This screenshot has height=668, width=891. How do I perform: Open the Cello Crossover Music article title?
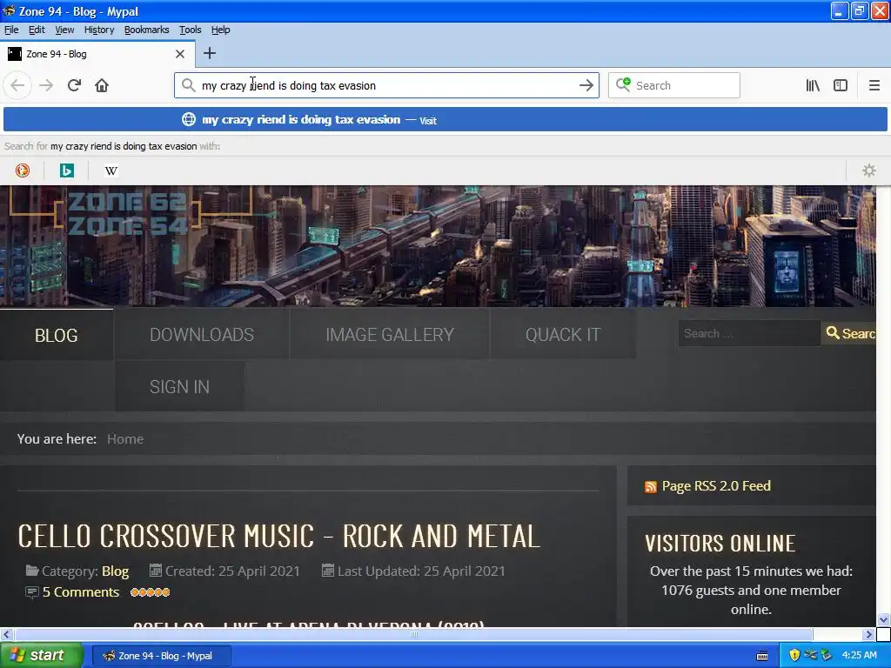pos(279,536)
